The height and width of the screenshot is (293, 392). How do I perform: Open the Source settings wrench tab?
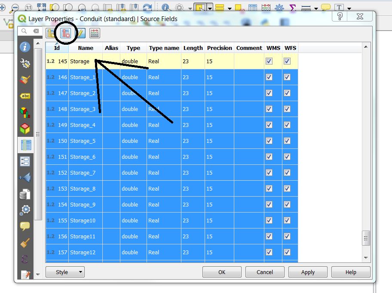(x=25, y=63)
